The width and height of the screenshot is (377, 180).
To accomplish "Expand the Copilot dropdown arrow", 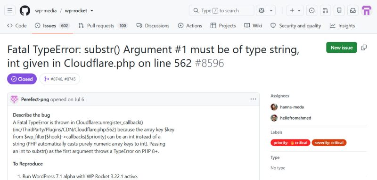I will coord(271,10).
